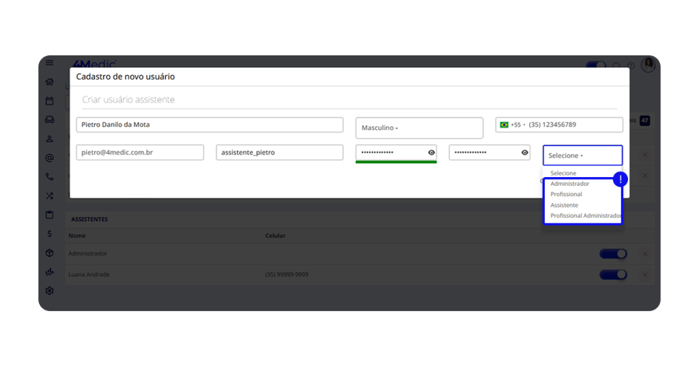This screenshot has width=699, height=367.
Task: Open the calendar icon in sidebar
Action: [x=49, y=101]
